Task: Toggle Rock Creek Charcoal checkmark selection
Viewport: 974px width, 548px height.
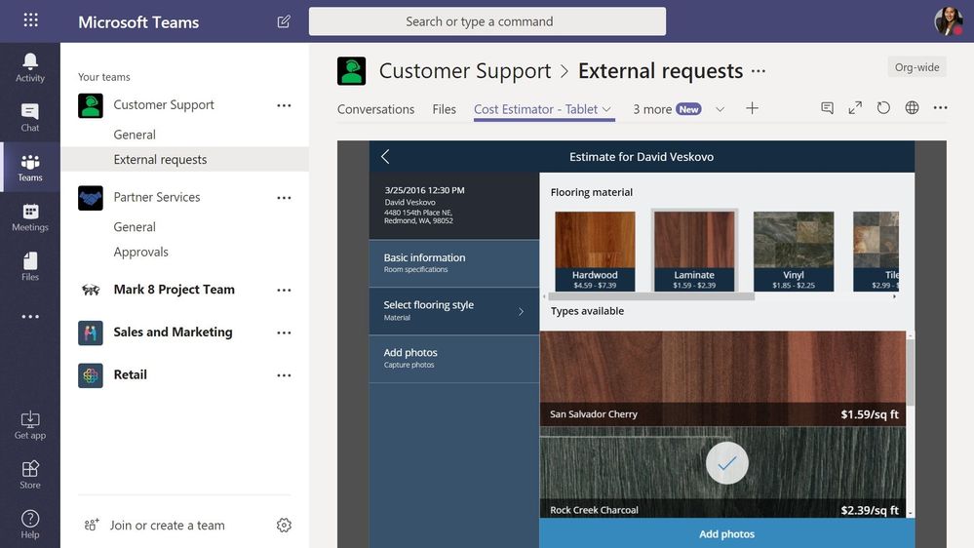Action: coord(726,463)
